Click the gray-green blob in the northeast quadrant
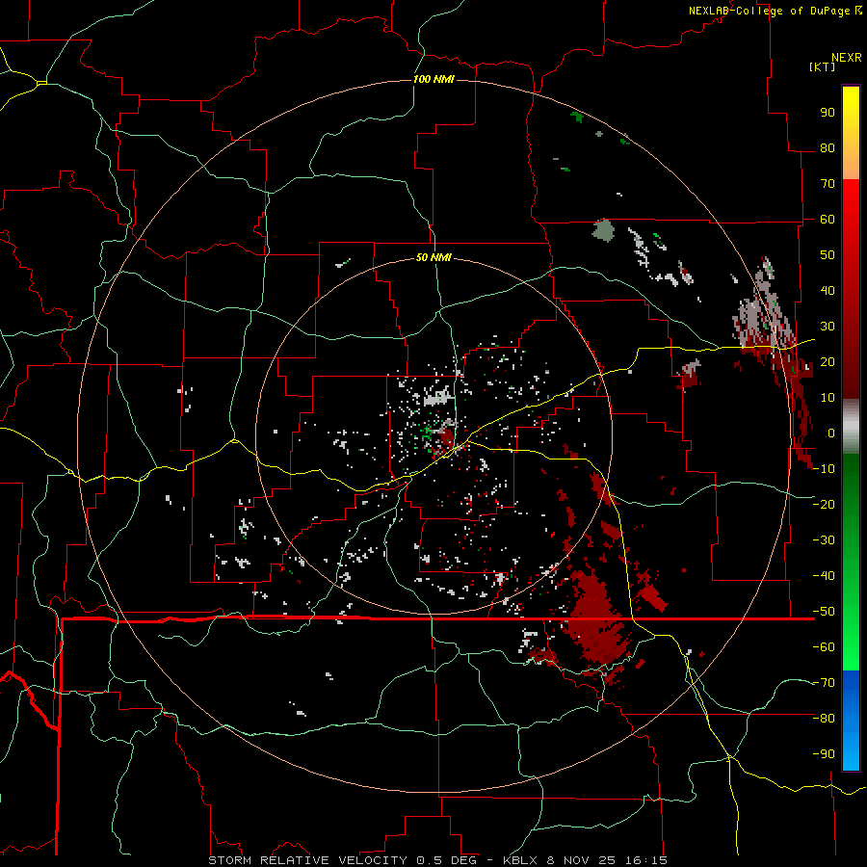 coord(603,230)
